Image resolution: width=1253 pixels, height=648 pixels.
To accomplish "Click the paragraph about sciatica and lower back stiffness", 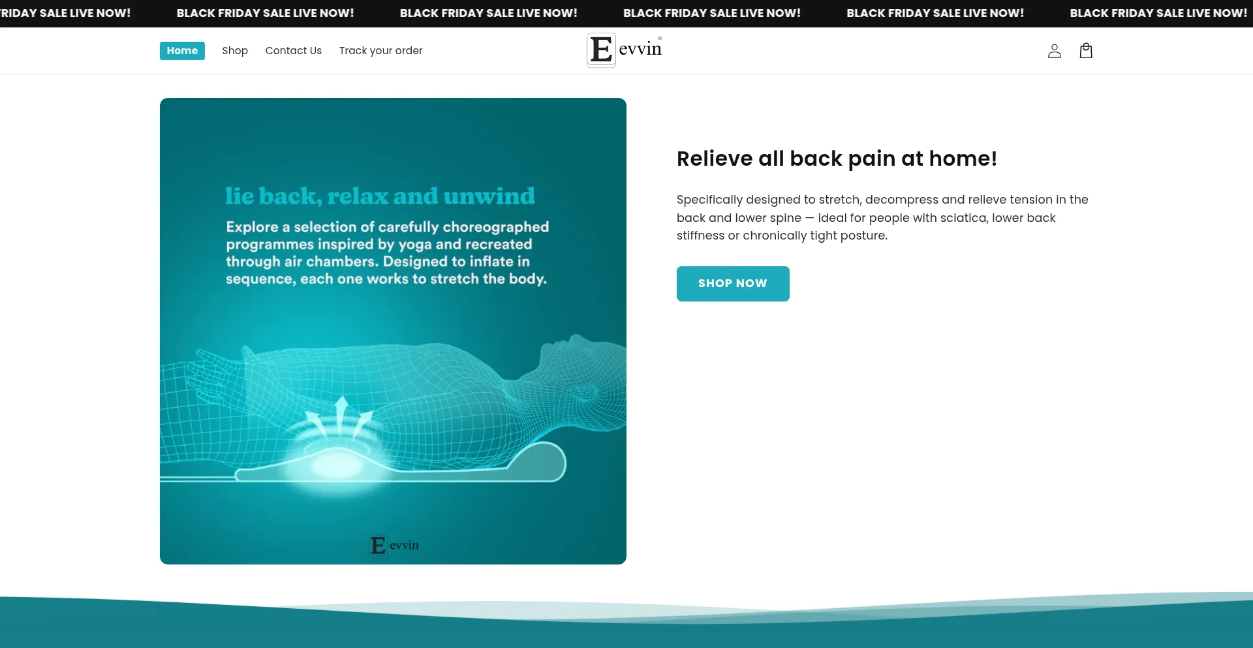I will [882, 217].
